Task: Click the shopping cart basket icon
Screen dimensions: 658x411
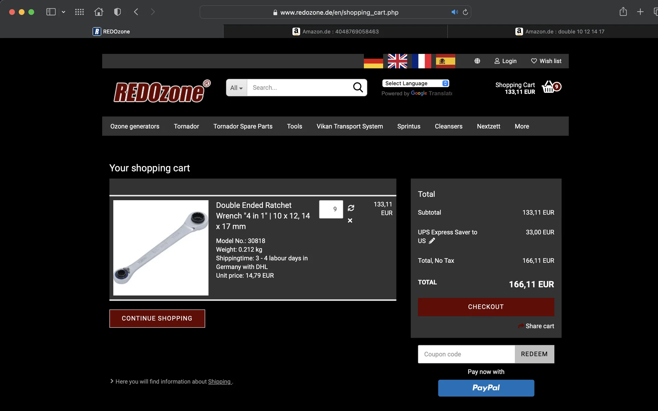Action: click(x=551, y=87)
